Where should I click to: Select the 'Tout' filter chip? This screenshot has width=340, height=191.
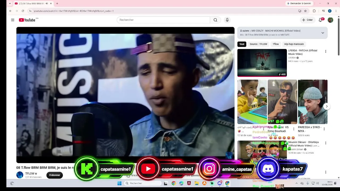pyautogui.click(x=242, y=44)
